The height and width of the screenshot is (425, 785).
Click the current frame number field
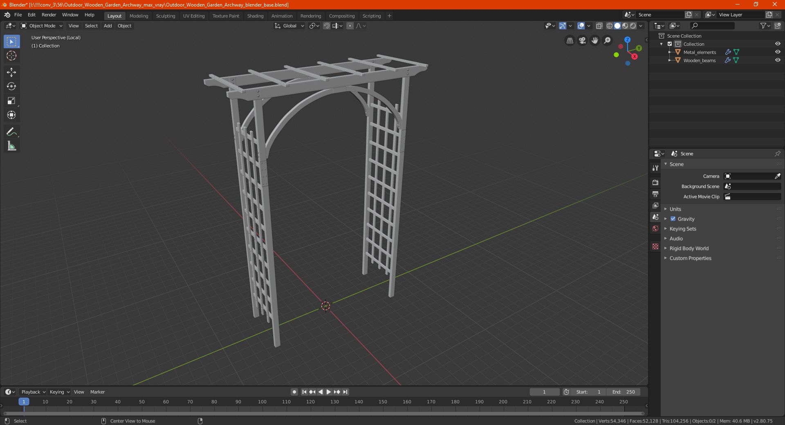(x=544, y=392)
